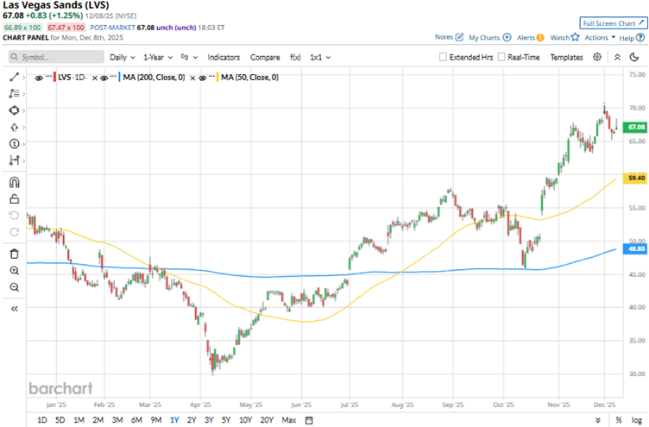Select the trend line drawing tool
Image resolution: width=649 pixels, height=427 pixels.
point(14,78)
